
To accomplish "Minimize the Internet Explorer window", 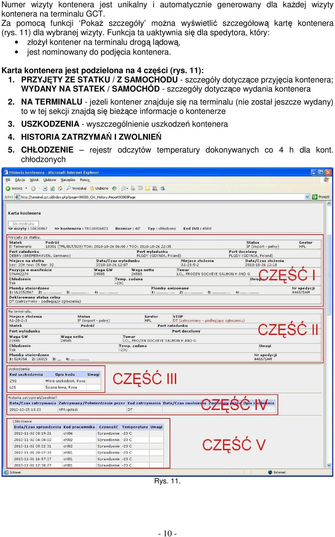I will click(314, 172).
